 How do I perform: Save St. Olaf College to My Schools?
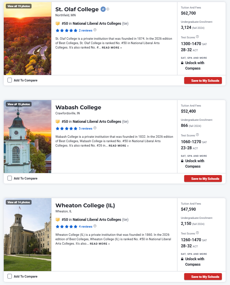tap(203, 80)
